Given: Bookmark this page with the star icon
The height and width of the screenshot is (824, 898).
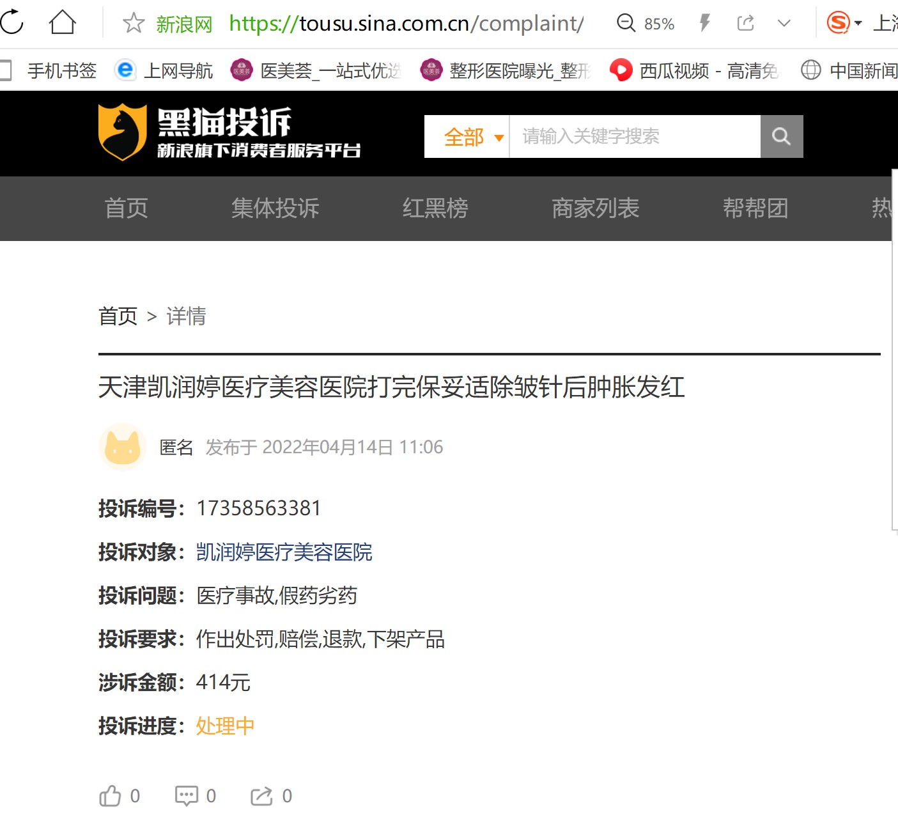Looking at the screenshot, I should click(134, 24).
